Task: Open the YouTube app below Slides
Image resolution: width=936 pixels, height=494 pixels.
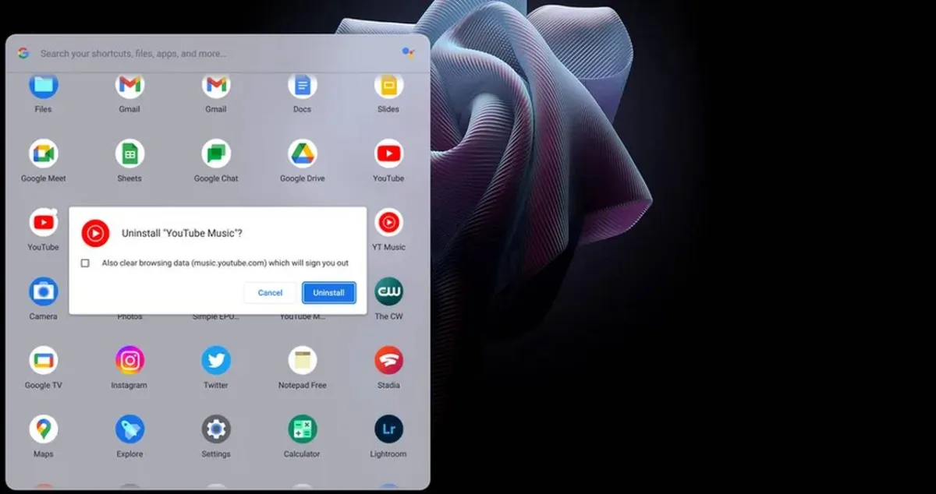Action: pos(388,153)
